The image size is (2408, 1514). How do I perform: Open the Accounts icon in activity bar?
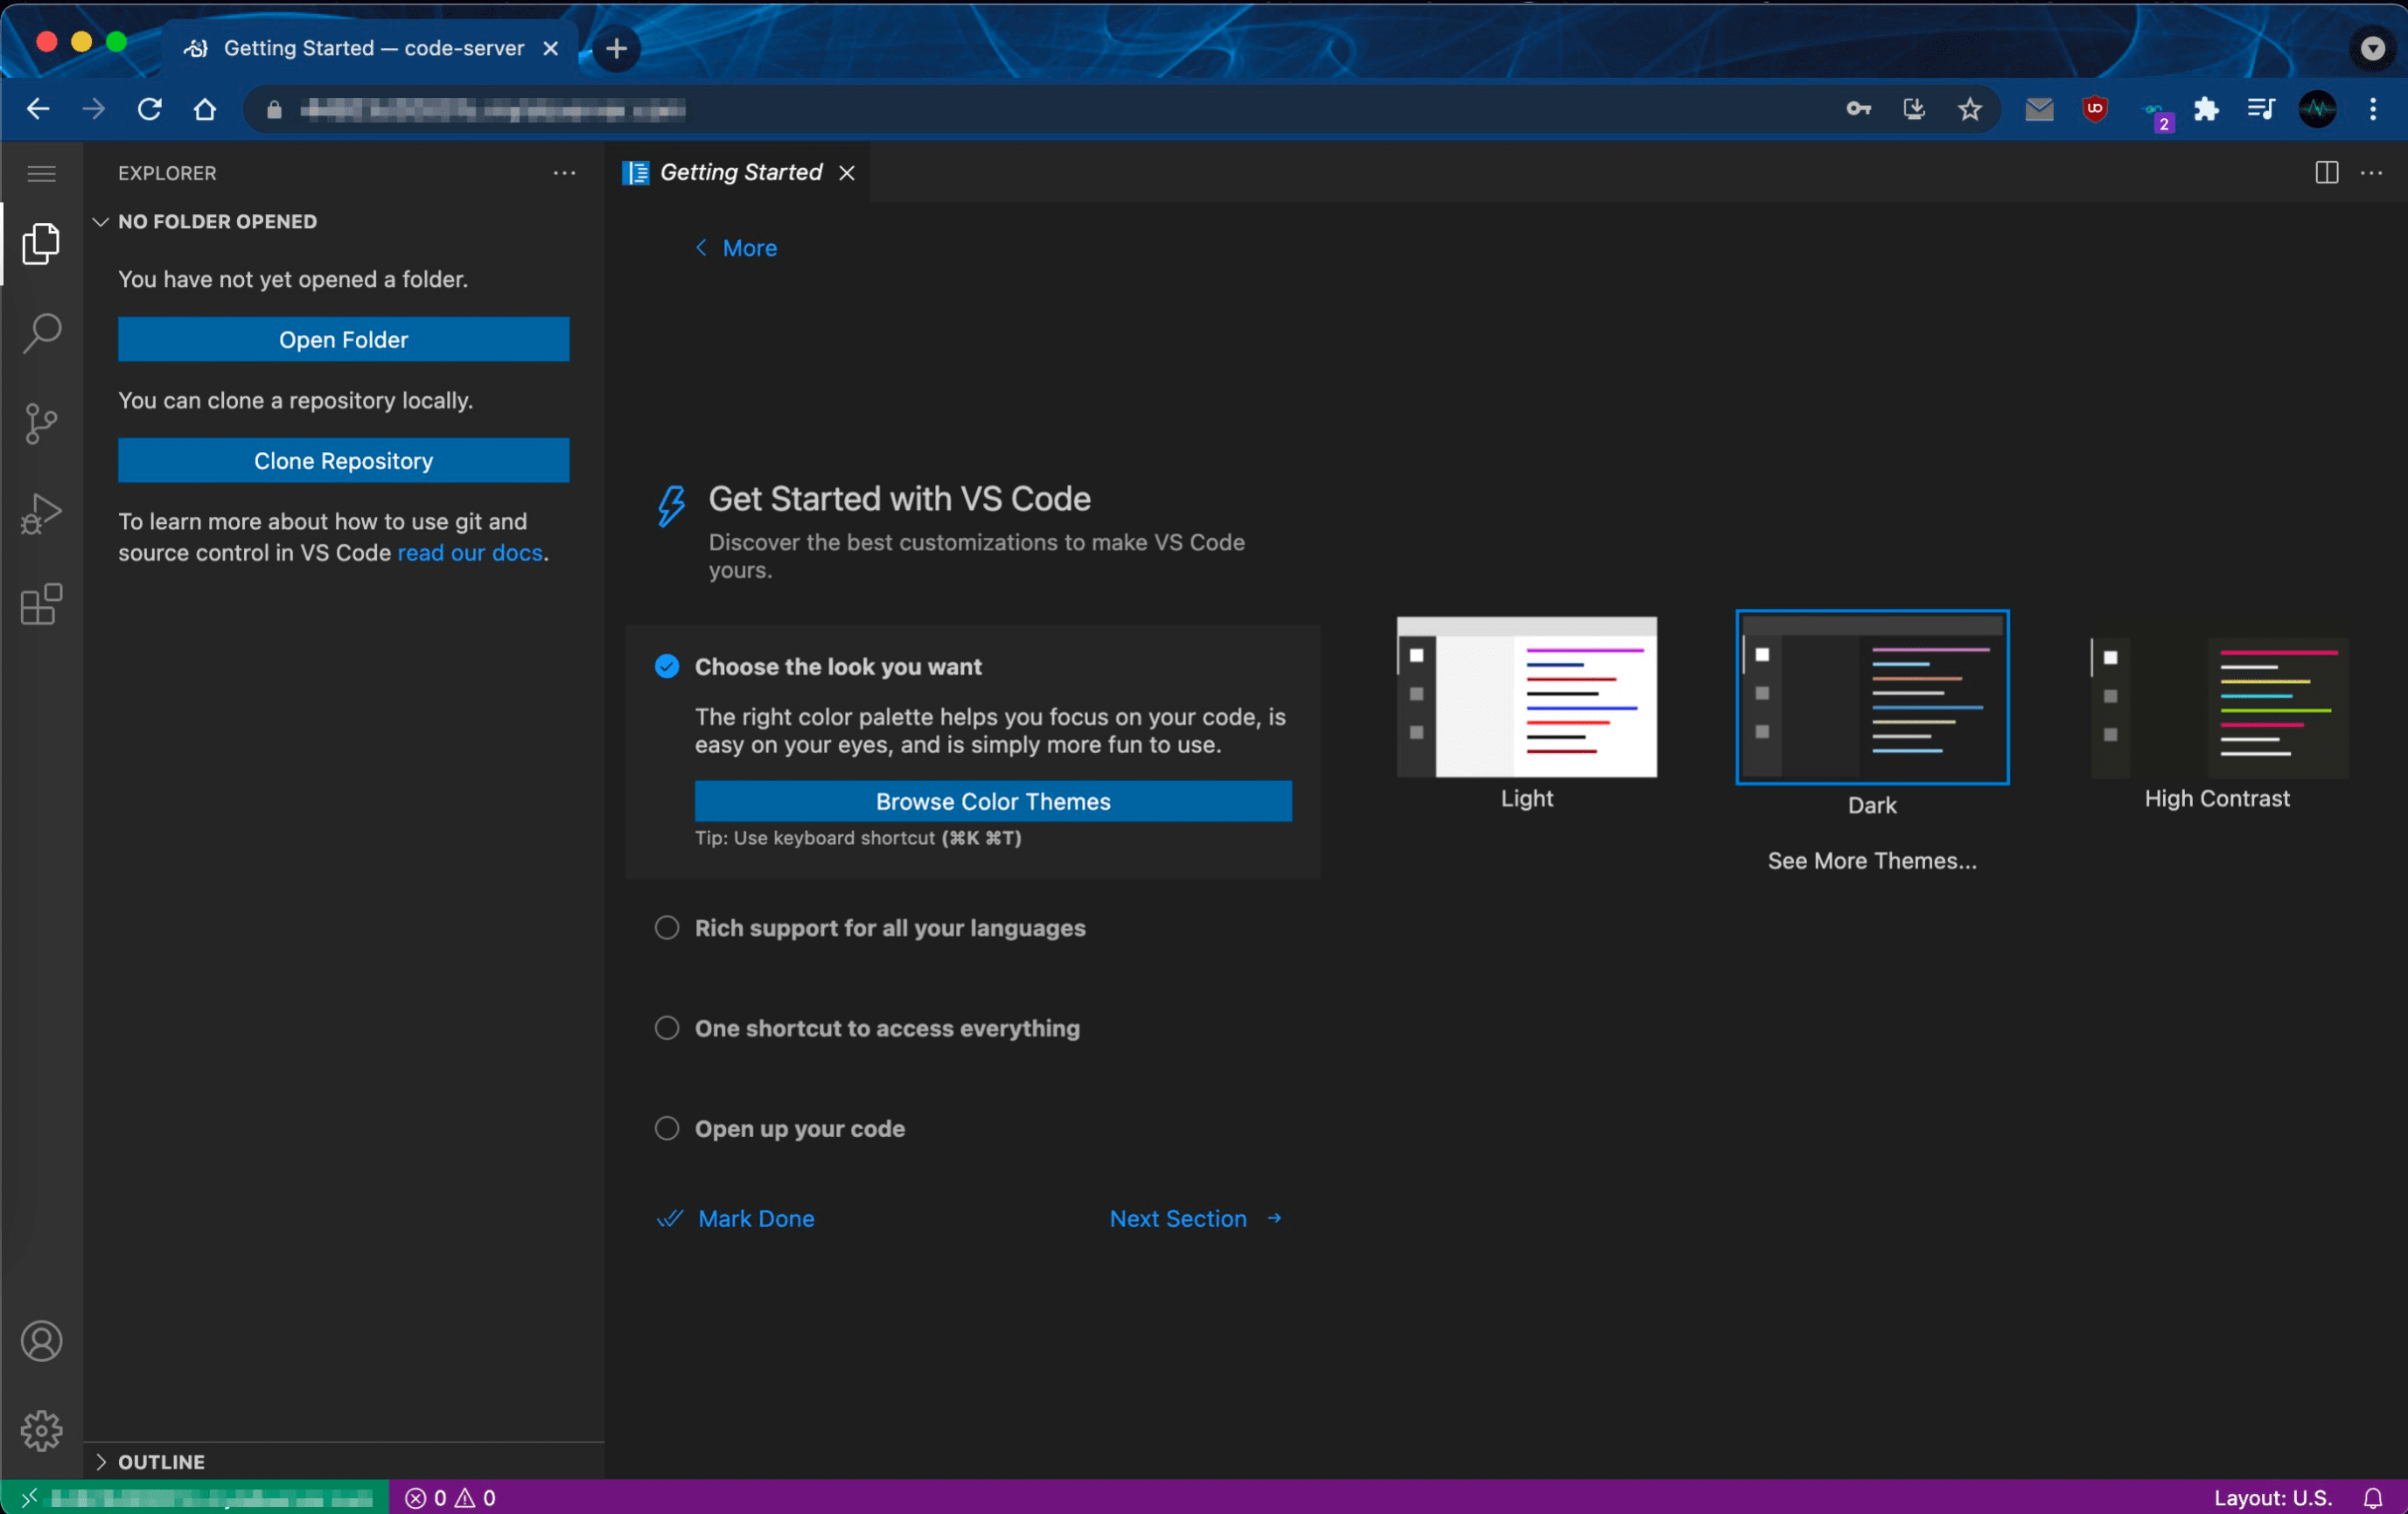click(x=41, y=1340)
